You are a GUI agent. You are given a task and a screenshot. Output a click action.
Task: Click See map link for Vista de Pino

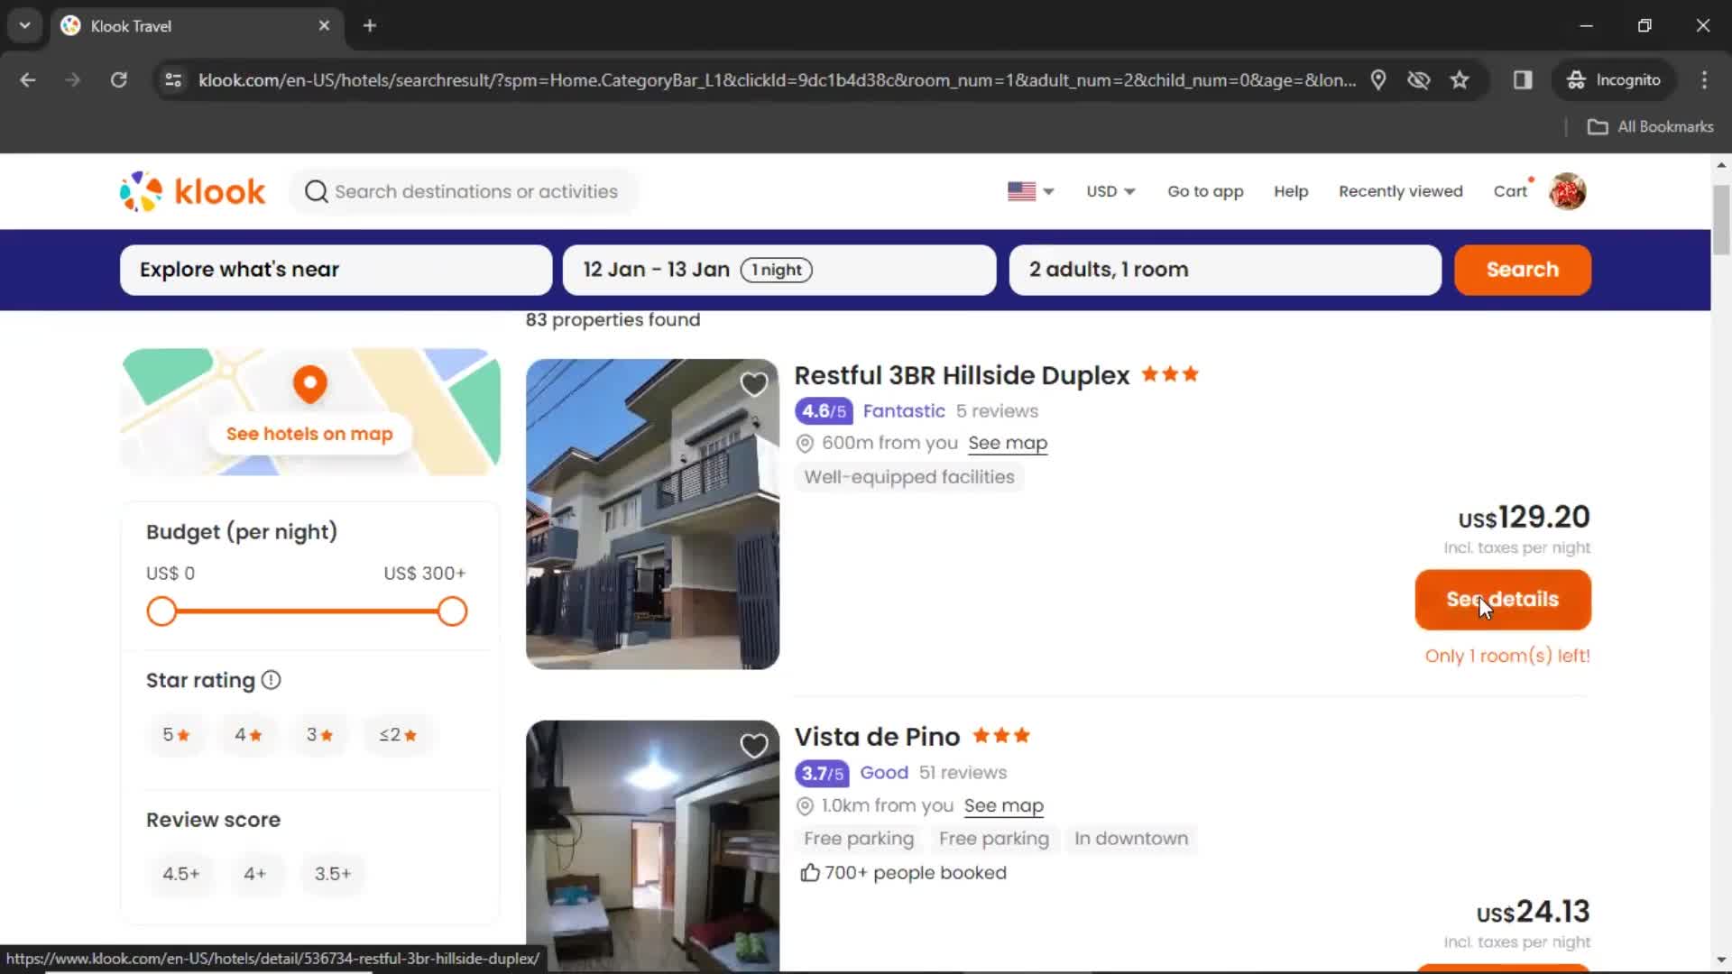pyautogui.click(x=1003, y=805)
